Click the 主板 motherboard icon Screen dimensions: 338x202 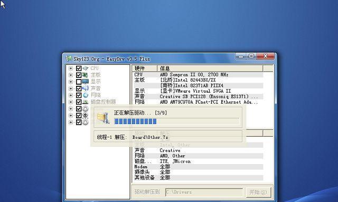point(86,75)
